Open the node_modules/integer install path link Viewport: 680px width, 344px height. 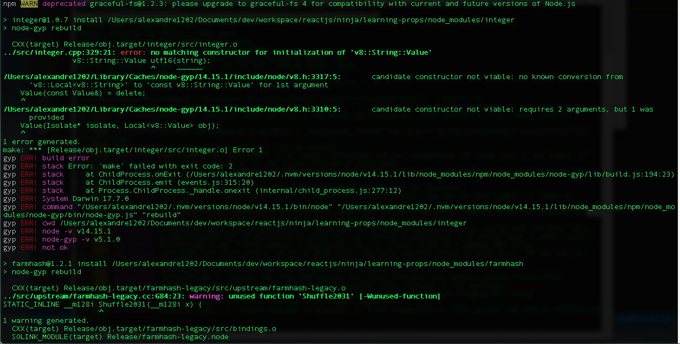coord(325,20)
